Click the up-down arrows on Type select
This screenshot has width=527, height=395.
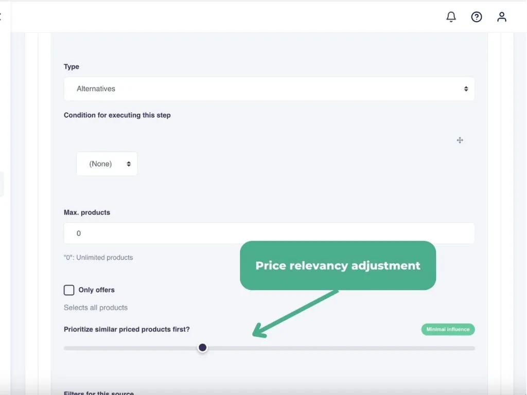tap(466, 89)
